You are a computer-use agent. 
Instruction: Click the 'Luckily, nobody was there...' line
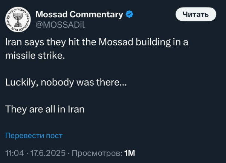tap(66, 83)
